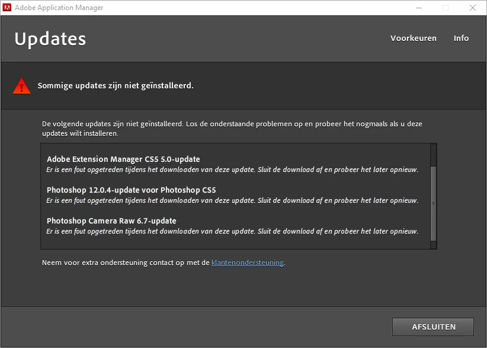The width and height of the screenshot is (487, 348).
Task: Click error message under Camera Raw 6.7-update
Action: [232, 231]
